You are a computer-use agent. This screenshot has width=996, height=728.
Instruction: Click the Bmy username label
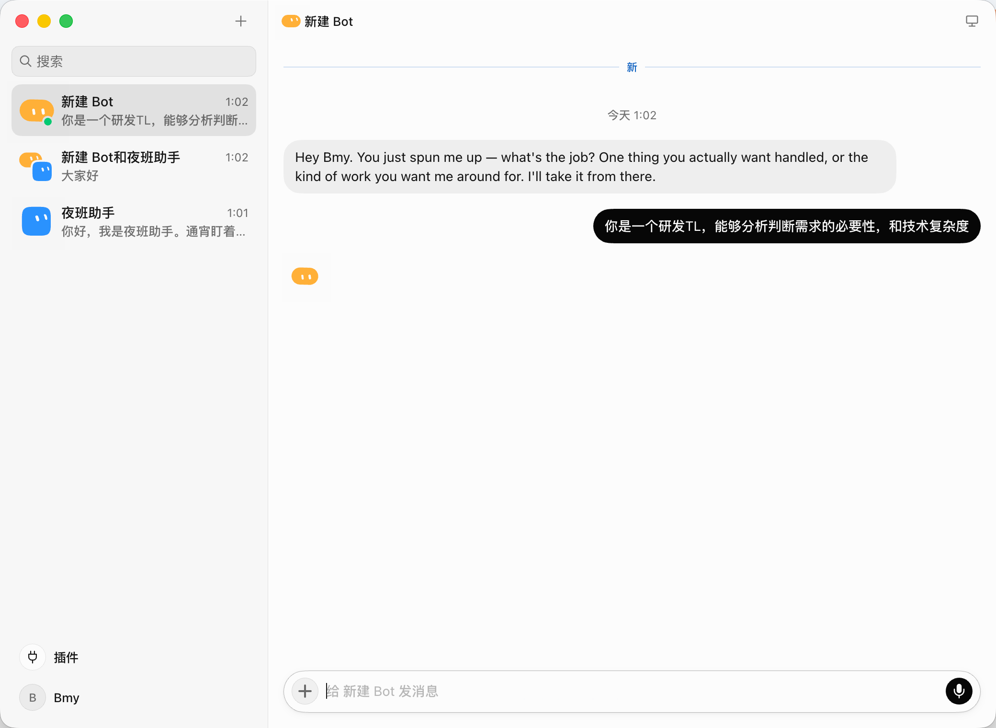coord(67,698)
